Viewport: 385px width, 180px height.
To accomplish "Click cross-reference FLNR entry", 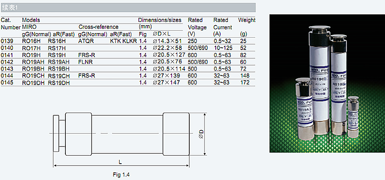I will [85, 62].
